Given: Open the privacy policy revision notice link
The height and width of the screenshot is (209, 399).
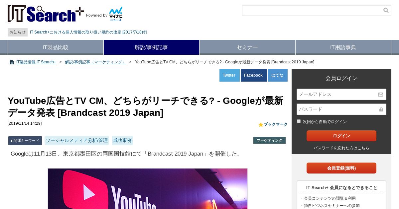Looking at the screenshot, I should pyautogui.click(x=88, y=32).
